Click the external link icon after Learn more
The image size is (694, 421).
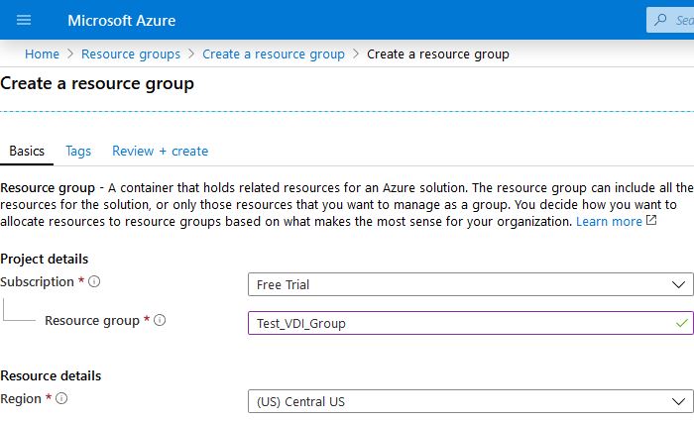[651, 221]
